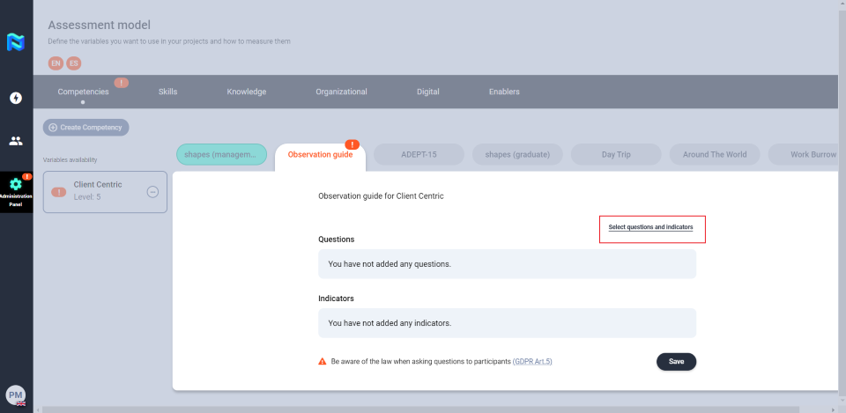Click the warning triangle near GDPR notice
The image size is (846, 413).
pos(323,361)
